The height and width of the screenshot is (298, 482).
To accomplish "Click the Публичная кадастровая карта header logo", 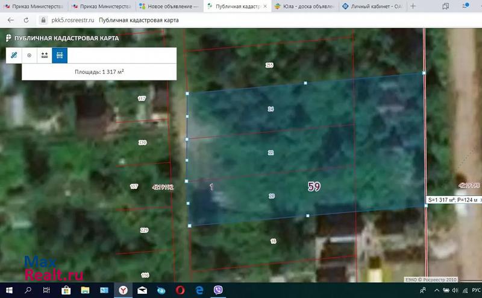I will point(60,38).
